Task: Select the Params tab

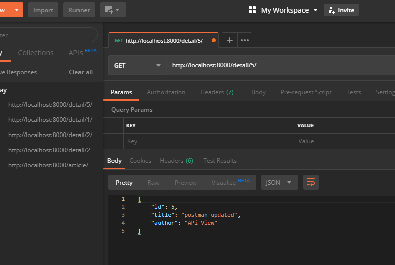Action: pos(121,92)
